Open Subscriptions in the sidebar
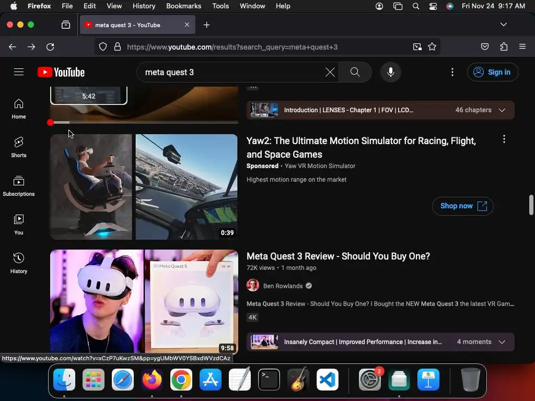 click(19, 186)
